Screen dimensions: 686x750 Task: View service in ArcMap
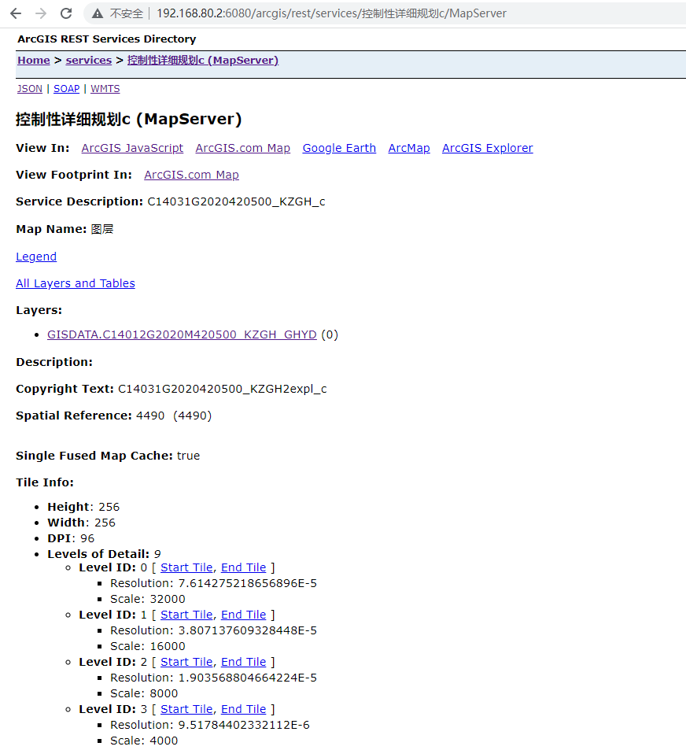coord(409,148)
